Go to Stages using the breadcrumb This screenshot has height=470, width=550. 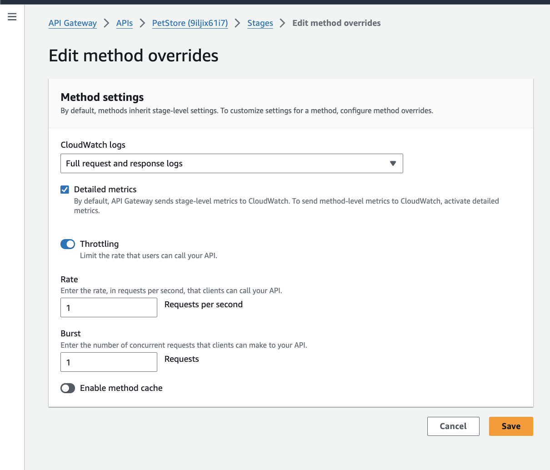click(260, 23)
